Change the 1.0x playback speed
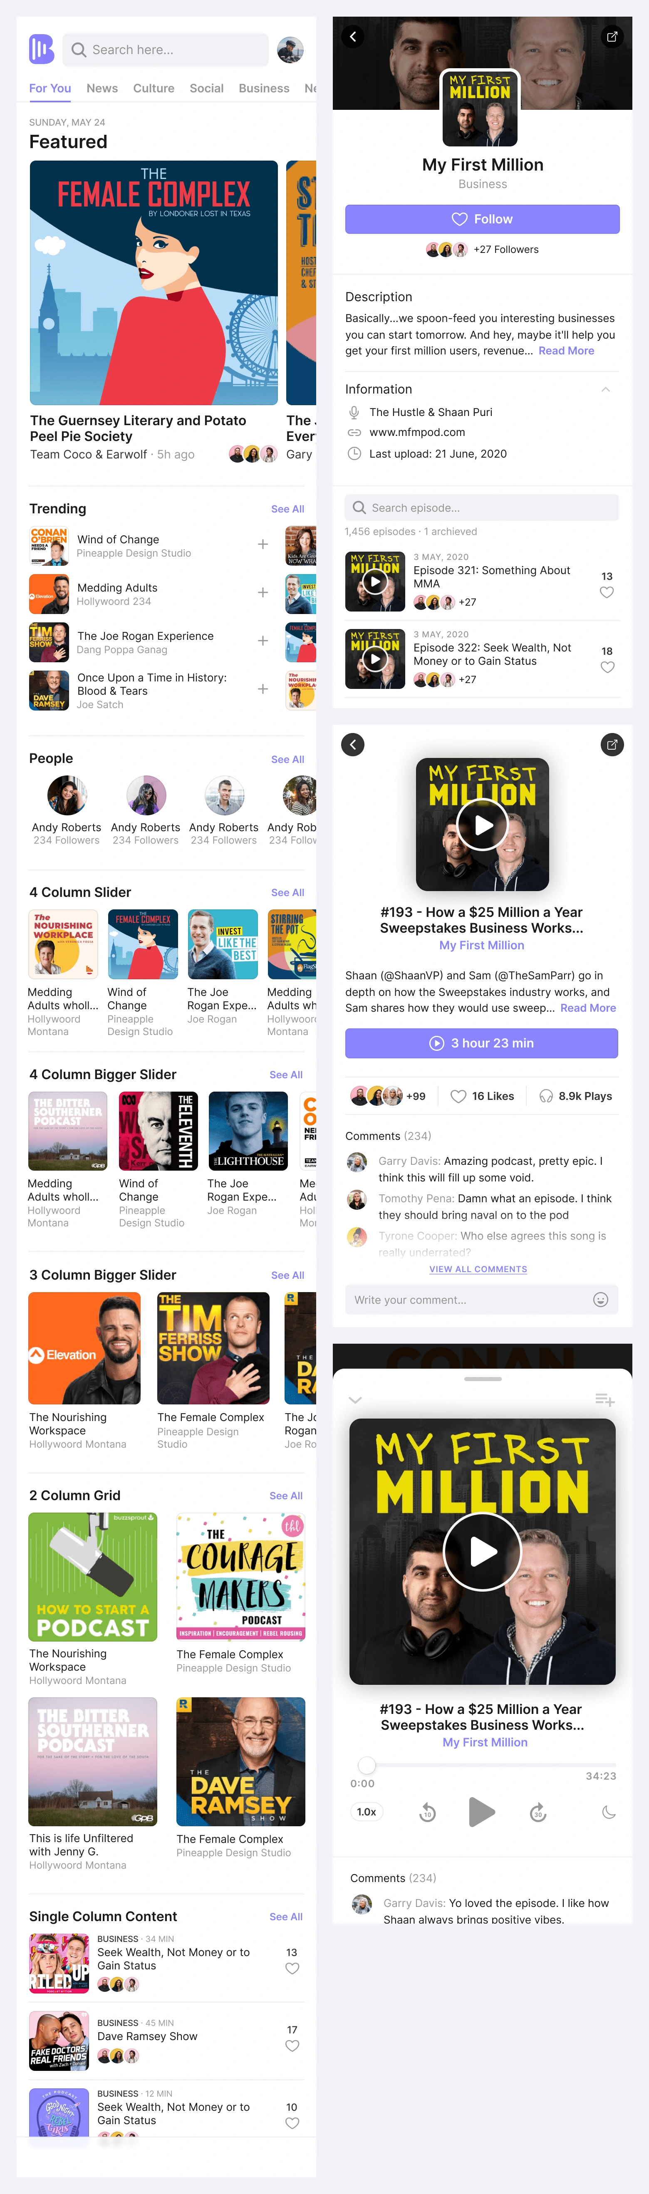This screenshot has width=649, height=2194. pos(366,1812)
